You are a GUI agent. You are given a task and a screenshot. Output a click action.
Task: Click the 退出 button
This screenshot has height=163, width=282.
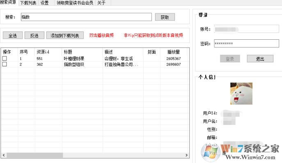260,59
